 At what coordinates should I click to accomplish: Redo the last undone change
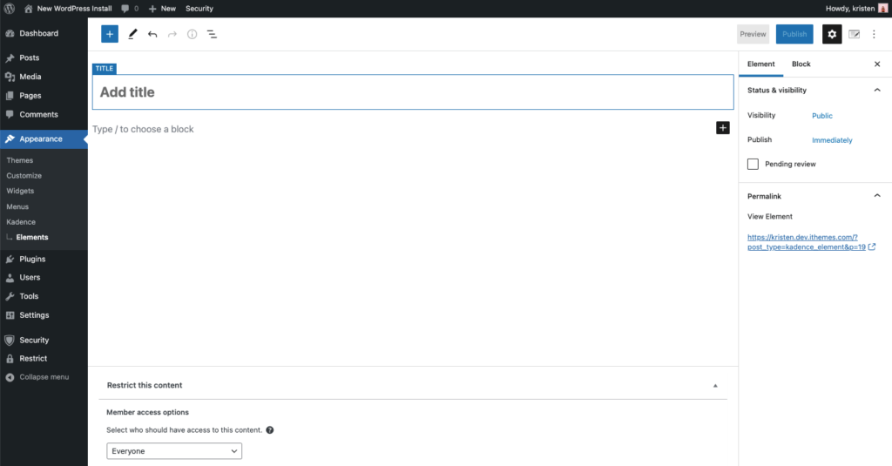(172, 34)
